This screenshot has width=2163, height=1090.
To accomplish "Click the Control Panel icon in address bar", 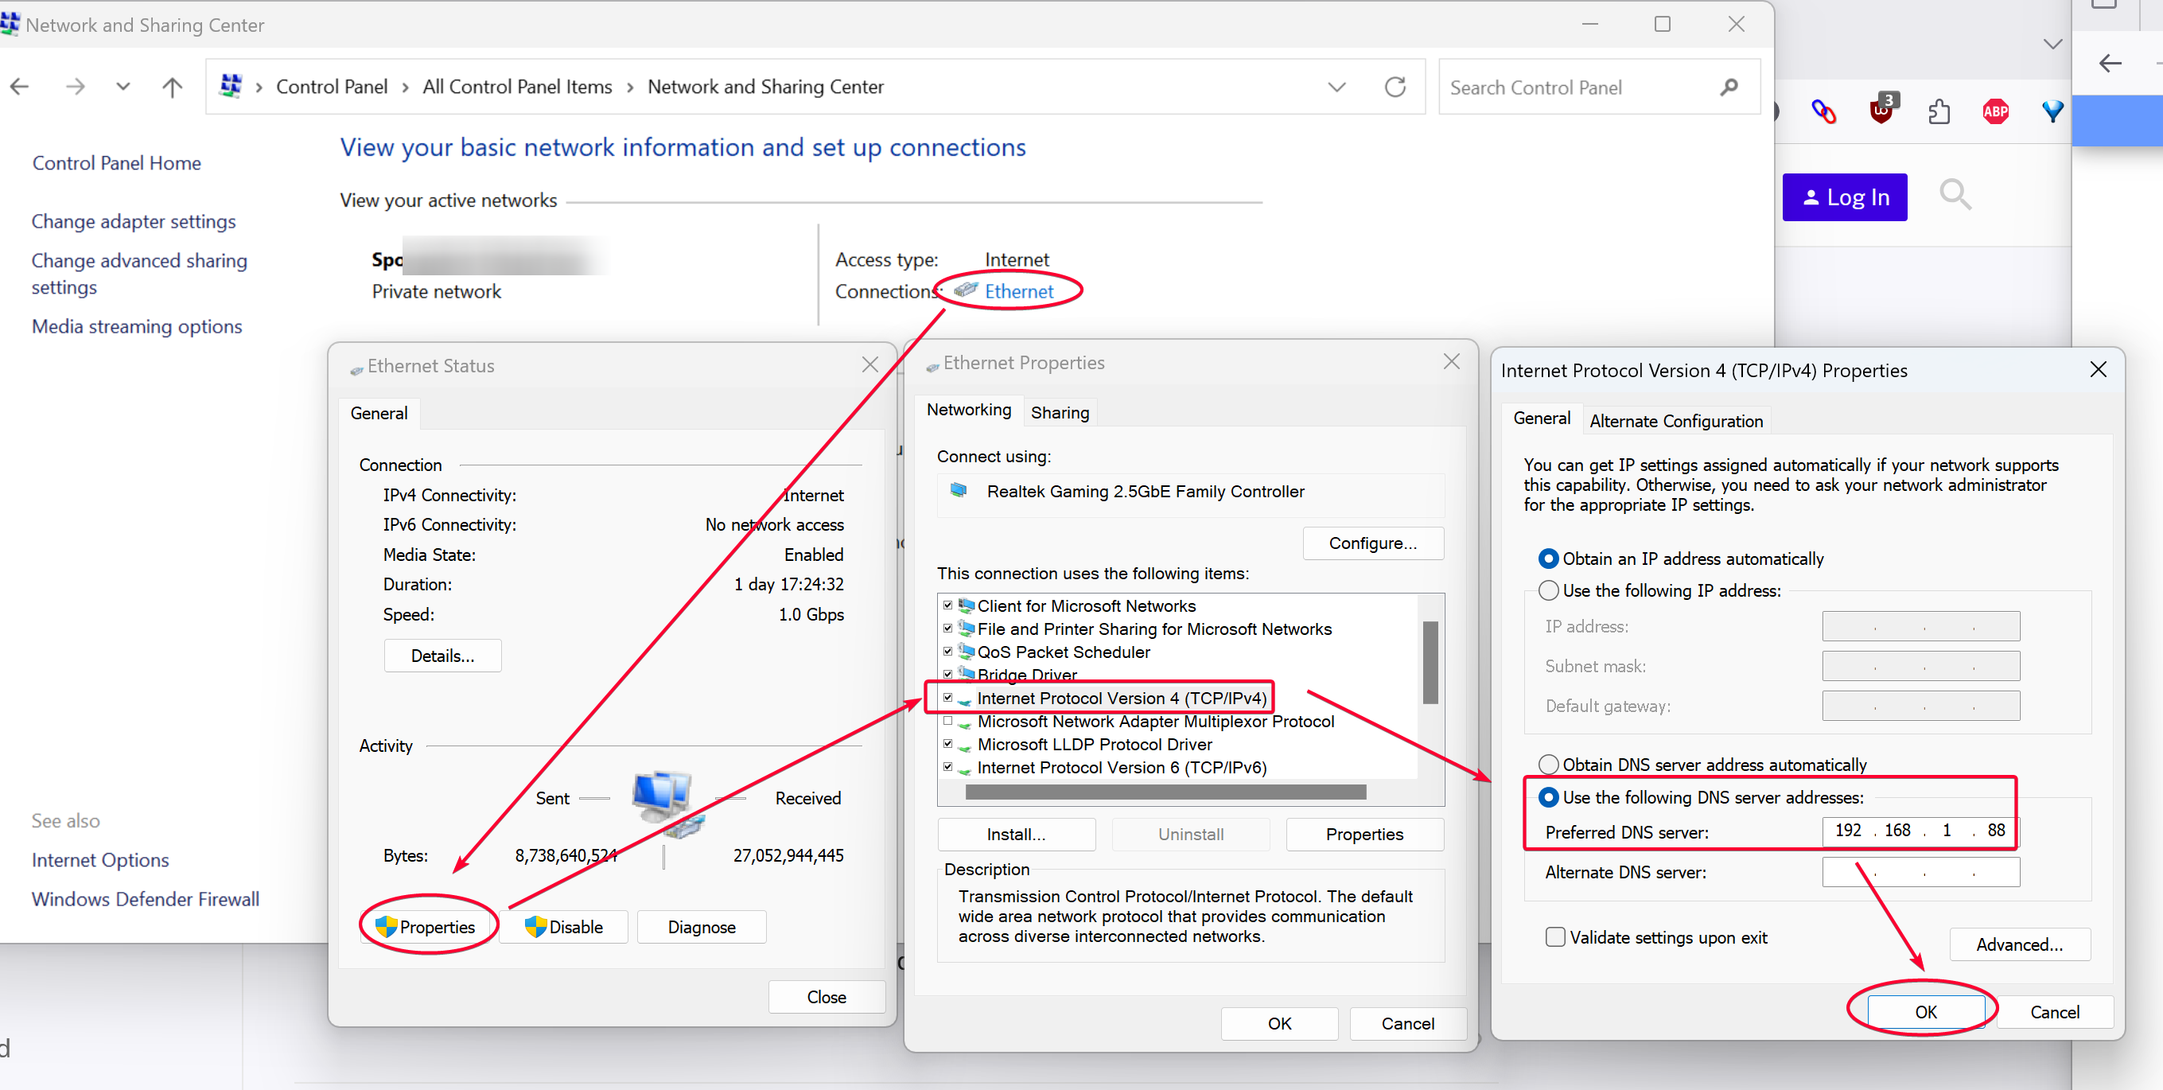I will point(231,87).
